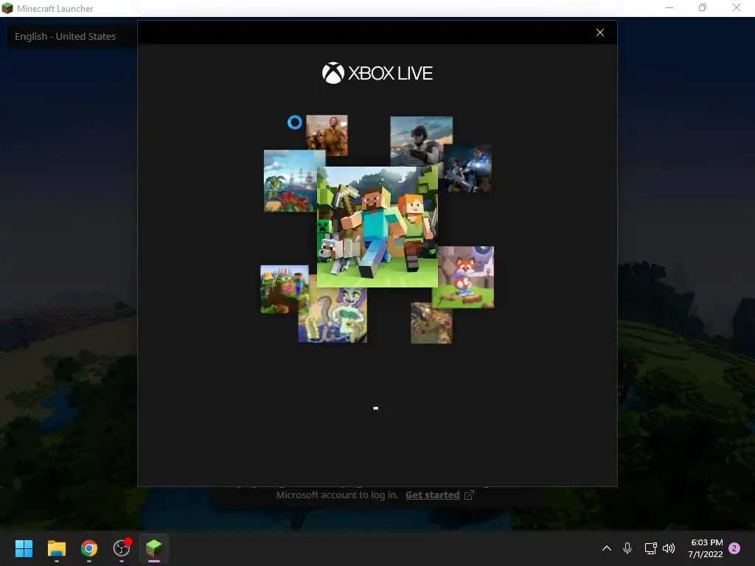Click the Minecraft Launcher taskbar icon

[x=153, y=548]
